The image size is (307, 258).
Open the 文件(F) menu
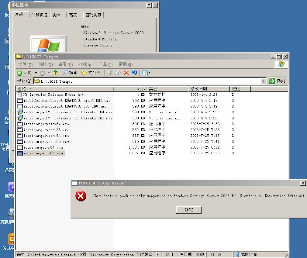click(x=25, y=64)
